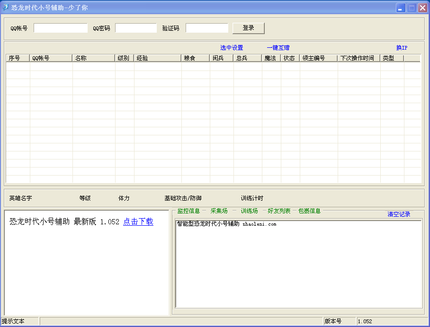This screenshot has height=327, width=430.
Task: Switch to the 训练场 tab
Action: [249, 211]
